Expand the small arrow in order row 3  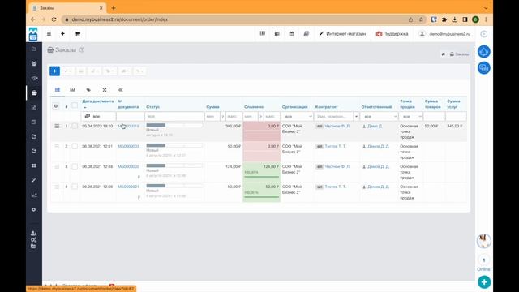click(139, 177)
